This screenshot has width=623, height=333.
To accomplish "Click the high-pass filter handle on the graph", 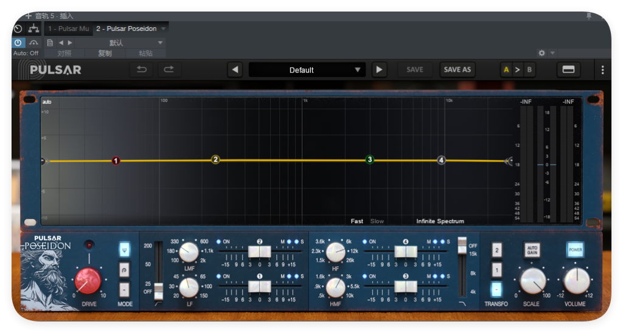I will point(44,161).
